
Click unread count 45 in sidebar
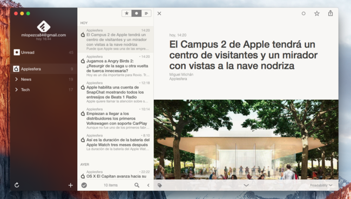click(71, 52)
